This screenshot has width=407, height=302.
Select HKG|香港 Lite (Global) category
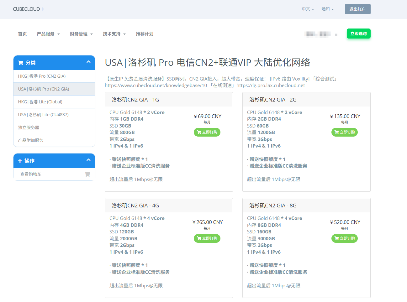pyautogui.click(x=54, y=102)
